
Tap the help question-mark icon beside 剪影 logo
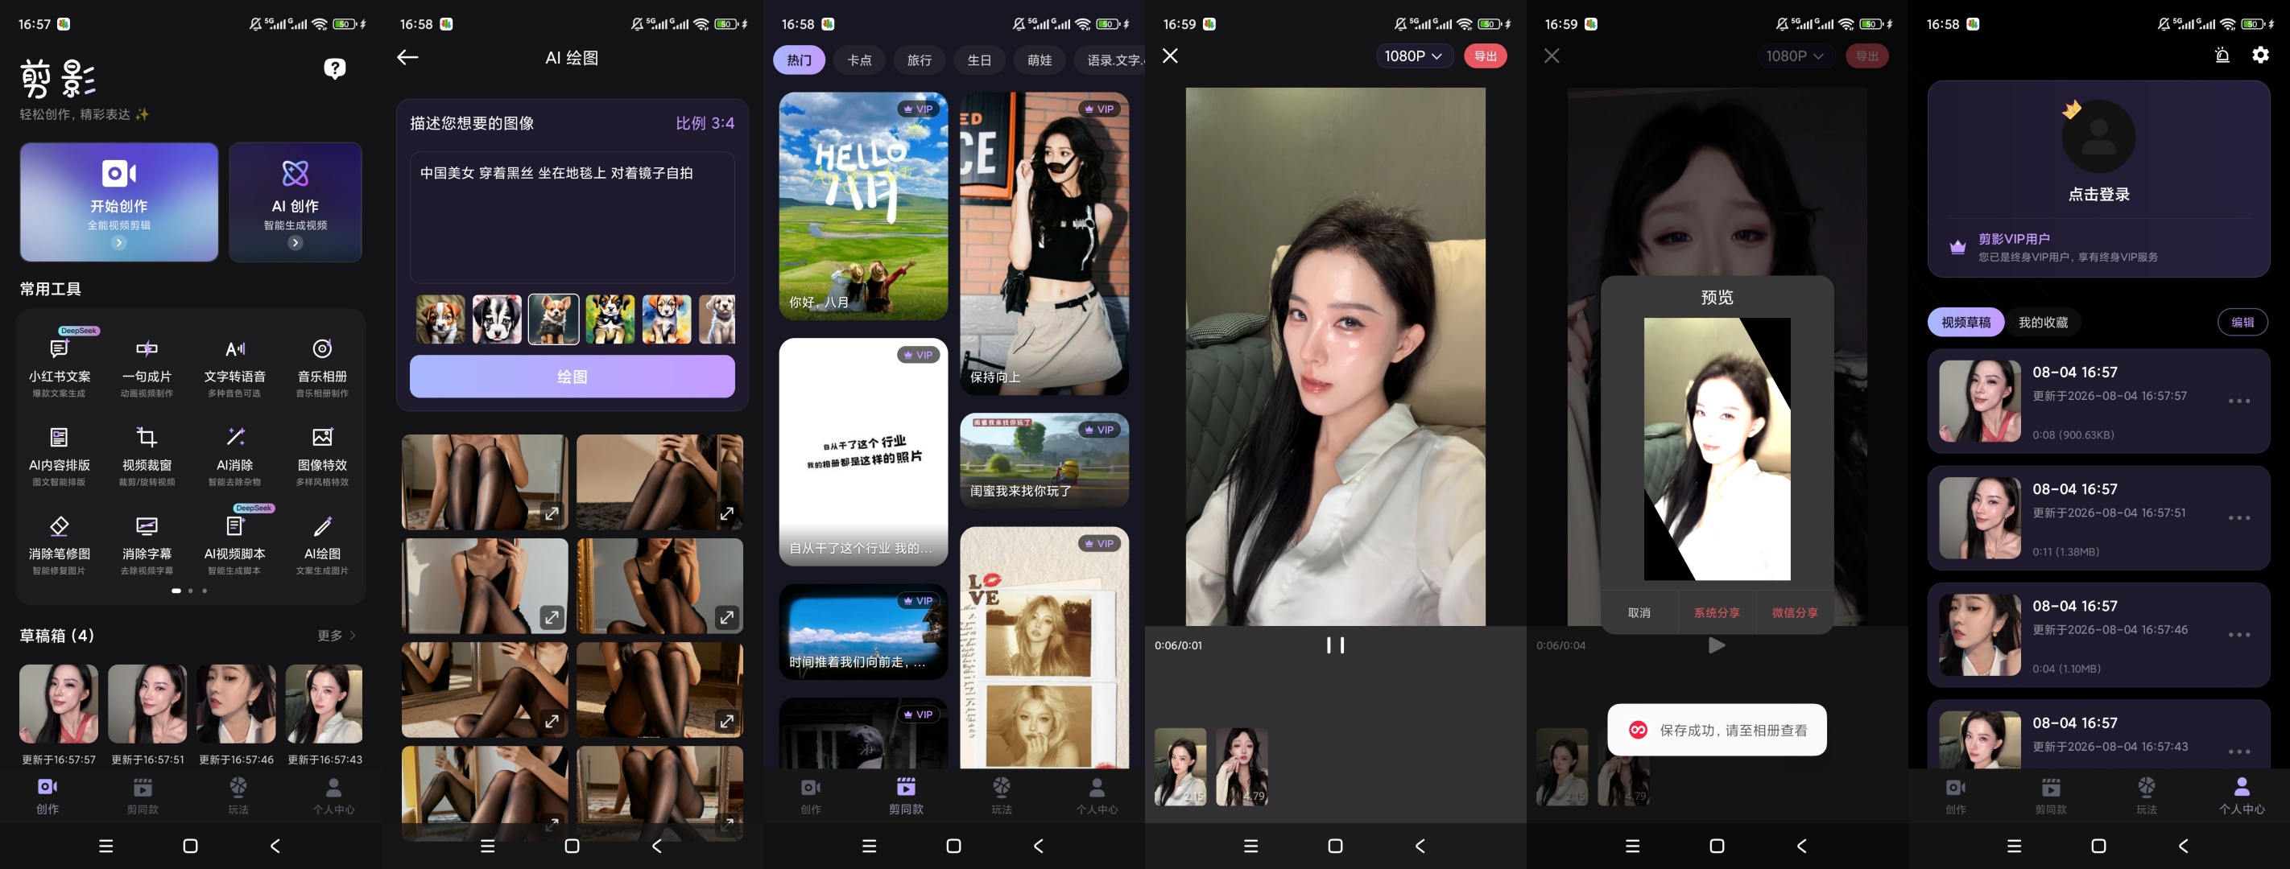(334, 68)
